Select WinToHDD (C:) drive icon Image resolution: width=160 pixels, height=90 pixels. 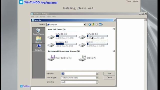[x=51, y=37]
